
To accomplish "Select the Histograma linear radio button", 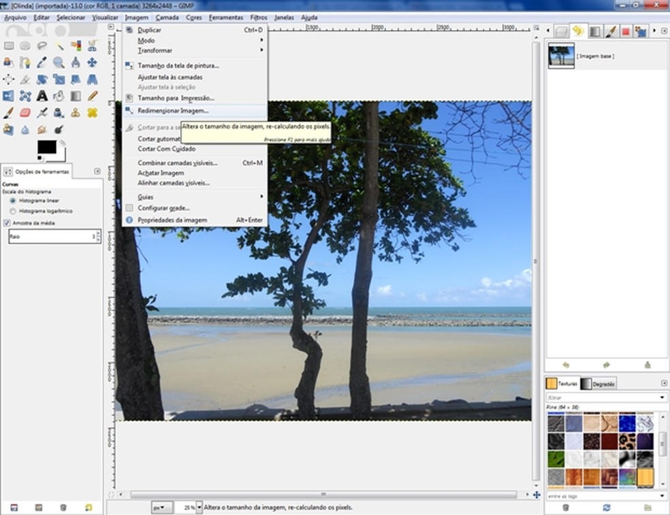I will tap(13, 201).
